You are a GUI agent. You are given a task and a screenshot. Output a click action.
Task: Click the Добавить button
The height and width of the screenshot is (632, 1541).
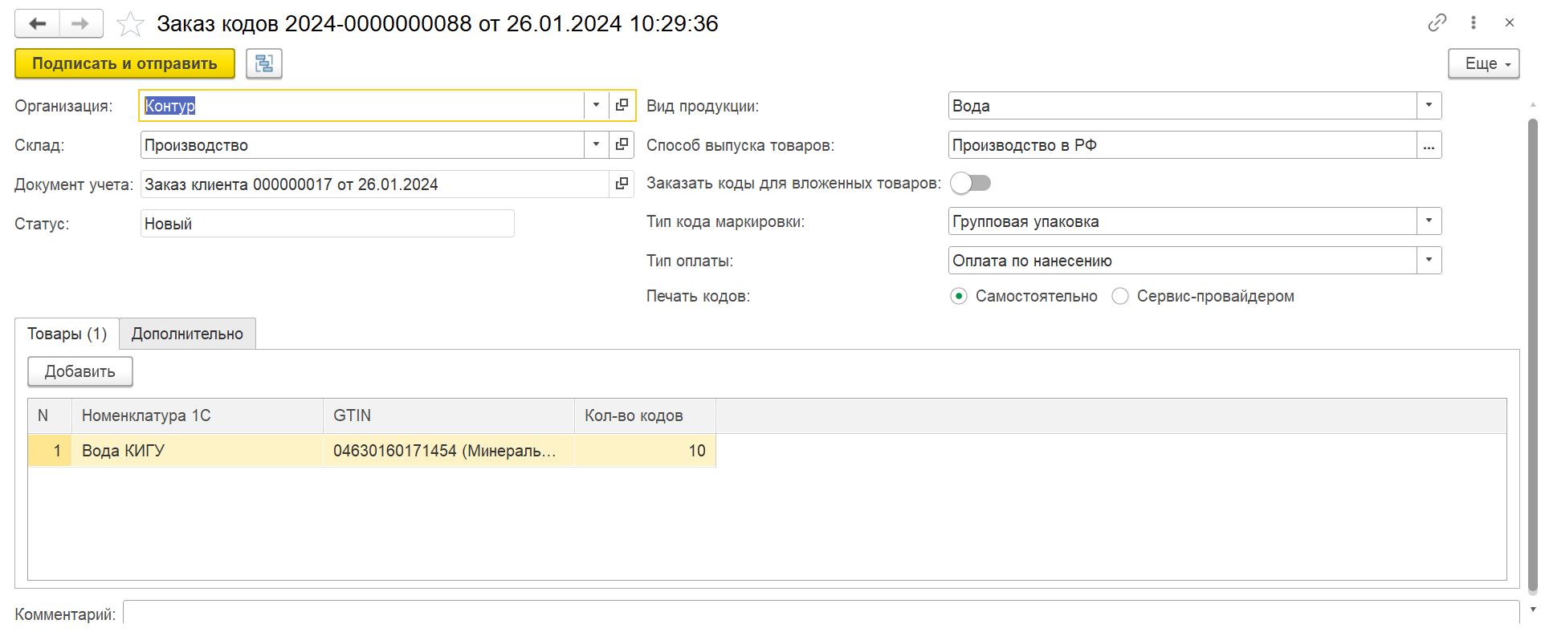(80, 371)
